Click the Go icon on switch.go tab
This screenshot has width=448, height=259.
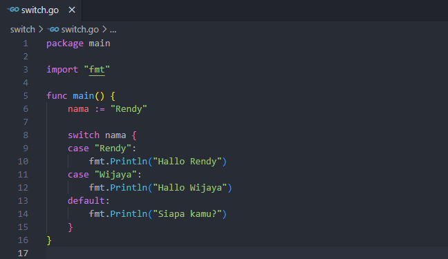tap(13, 10)
